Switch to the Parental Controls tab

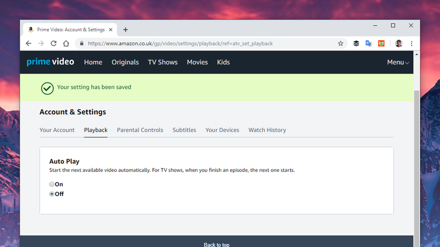(x=140, y=130)
